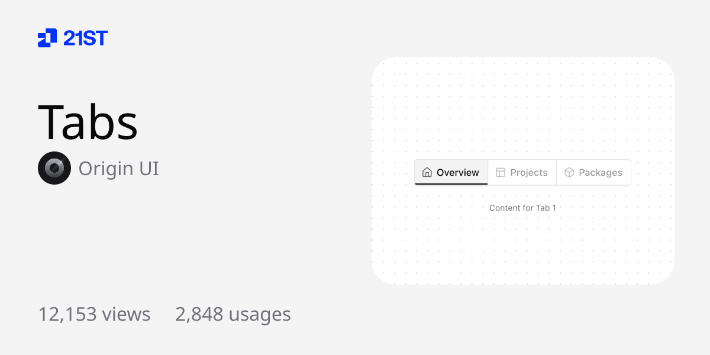
Task: Select the dark circular Origin UI logo
Action: point(54,168)
